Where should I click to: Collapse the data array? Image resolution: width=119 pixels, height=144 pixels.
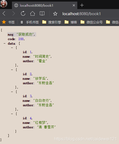[5, 43]
